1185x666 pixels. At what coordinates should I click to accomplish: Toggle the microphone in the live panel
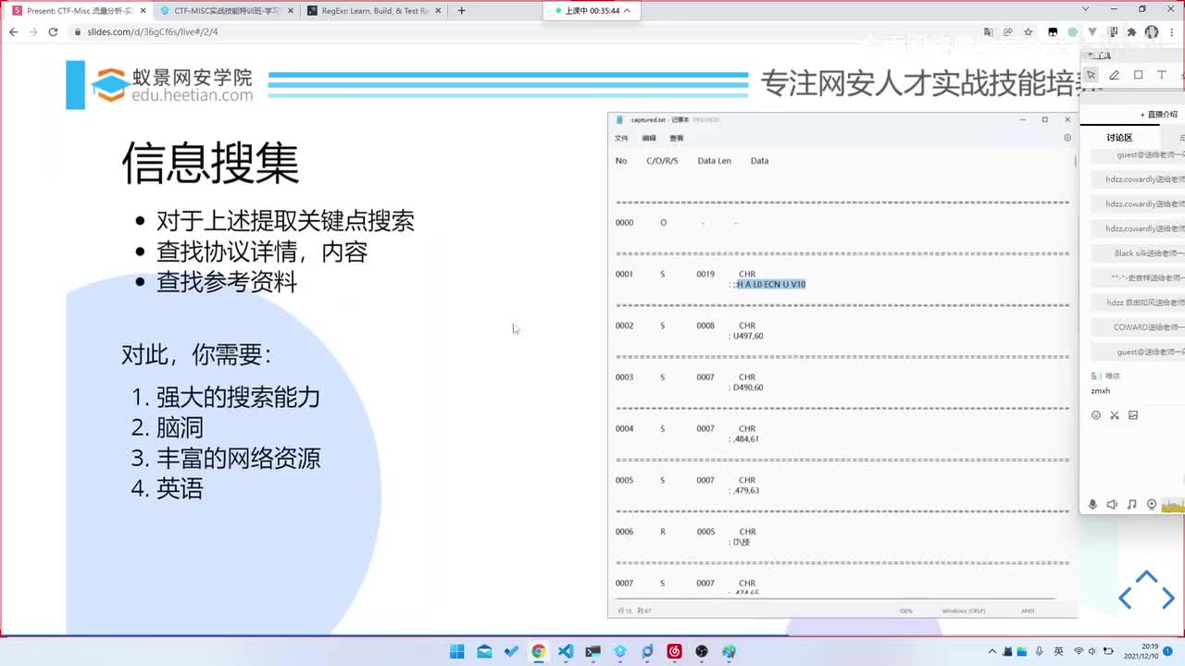[x=1093, y=504]
